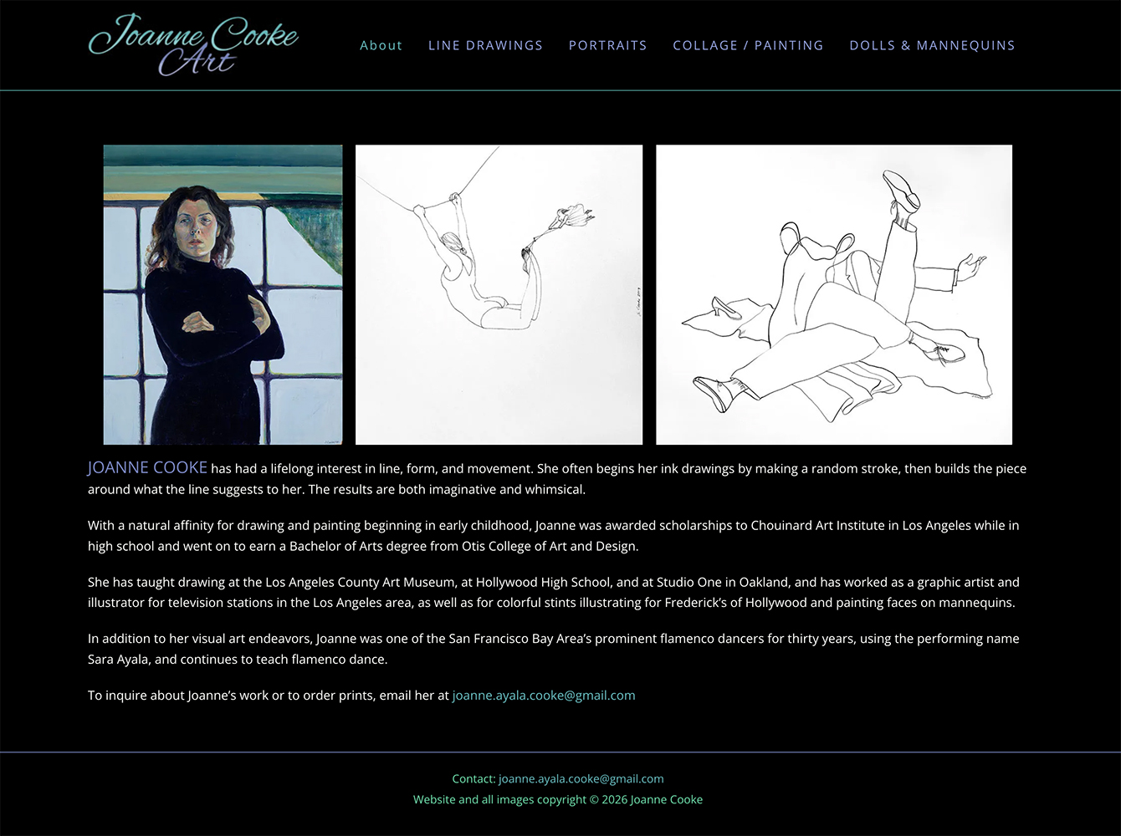
Task: Click the portrait painting of woman with crossed arms
Action: point(223,294)
